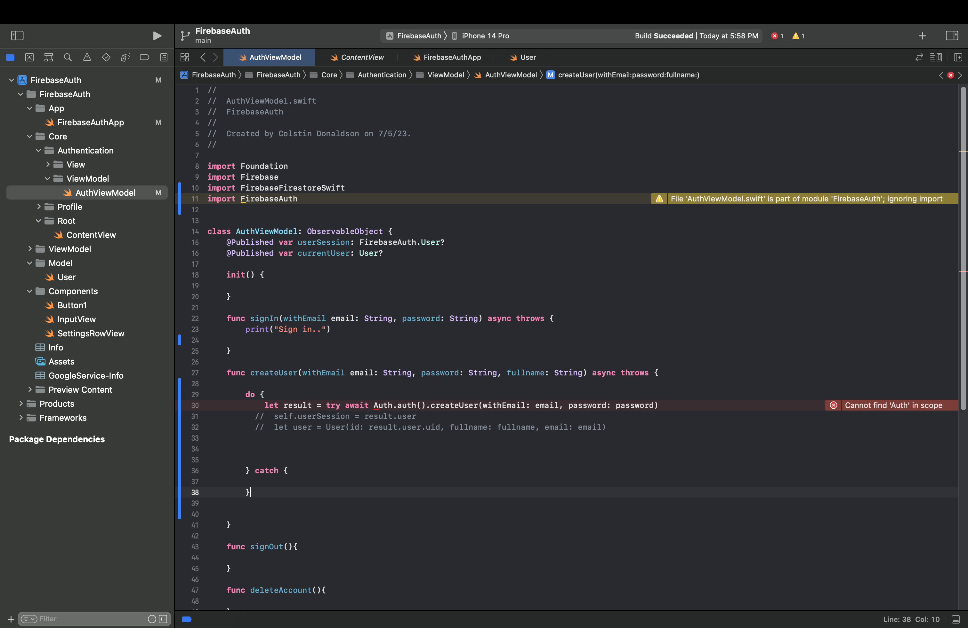968x628 pixels.
Task: Collapse the Components folder
Action: pos(29,291)
